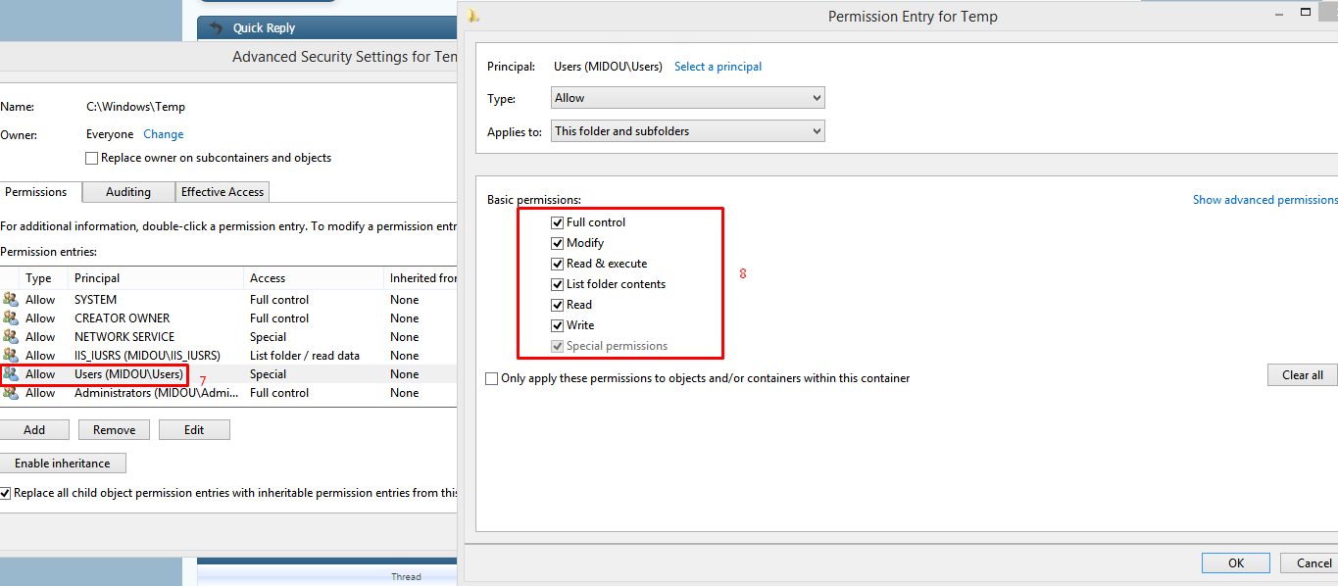The width and height of the screenshot is (1338, 586).
Task: Click the Enable inheritance button
Action: click(x=63, y=464)
